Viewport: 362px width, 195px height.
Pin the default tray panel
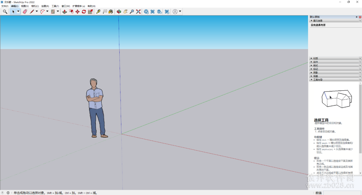click(356, 17)
